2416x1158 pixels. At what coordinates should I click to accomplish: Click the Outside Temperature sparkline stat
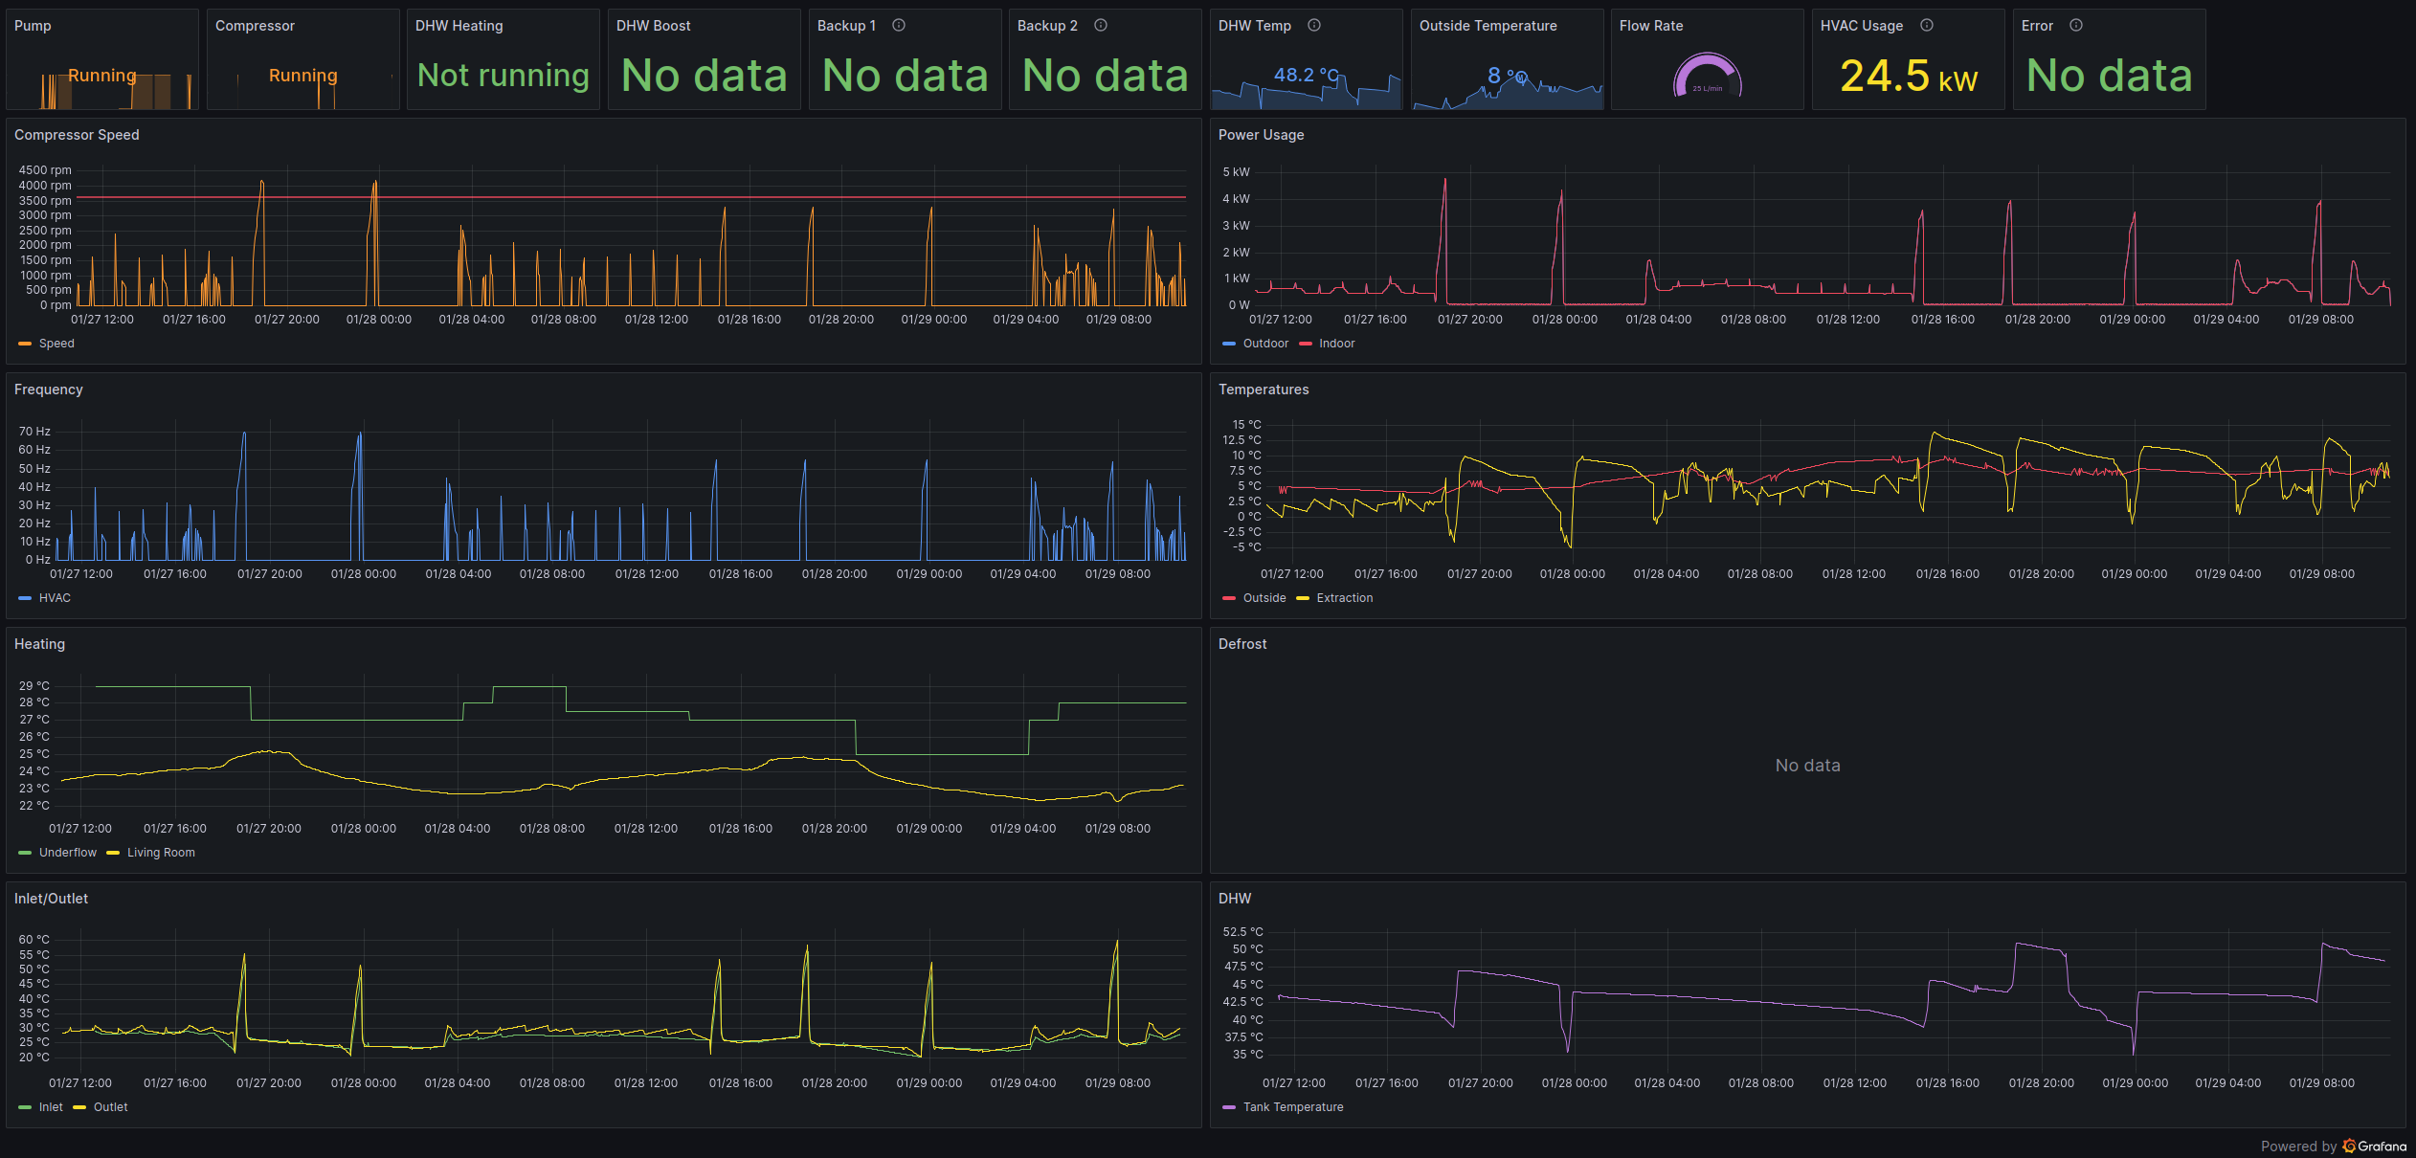click(1507, 77)
